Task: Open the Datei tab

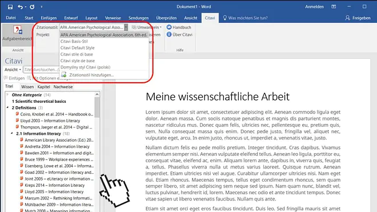Action: pyautogui.click(x=11, y=18)
